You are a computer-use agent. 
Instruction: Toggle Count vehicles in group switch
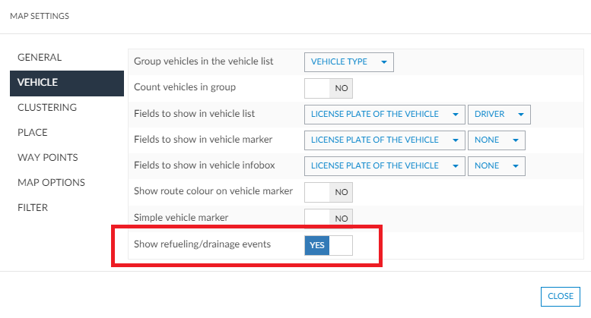pyautogui.click(x=328, y=88)
